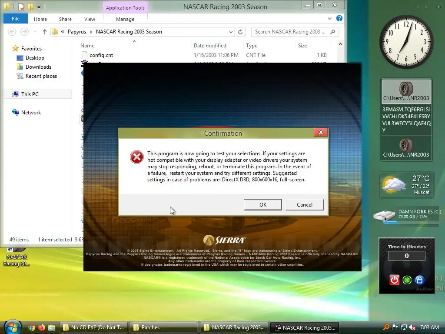Click the second NR2003 tire gadget shortcut
This screenshot has width=445, height=334.
(406, 148)
